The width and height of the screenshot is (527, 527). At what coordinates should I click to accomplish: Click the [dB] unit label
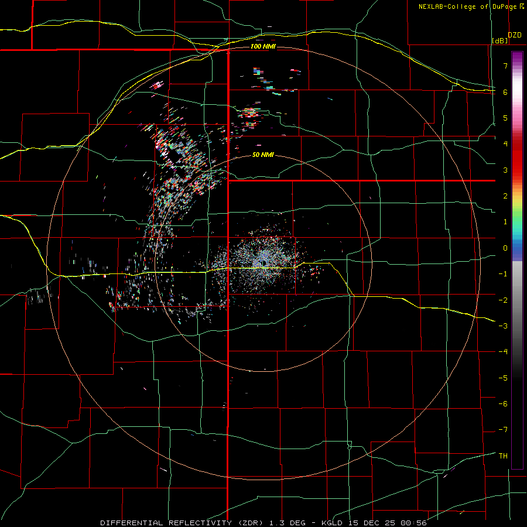point(500,41)
